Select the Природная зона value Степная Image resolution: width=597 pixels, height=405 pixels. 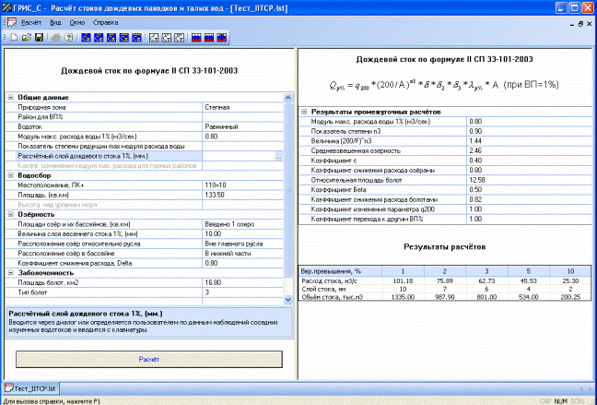tap(243, 107)
